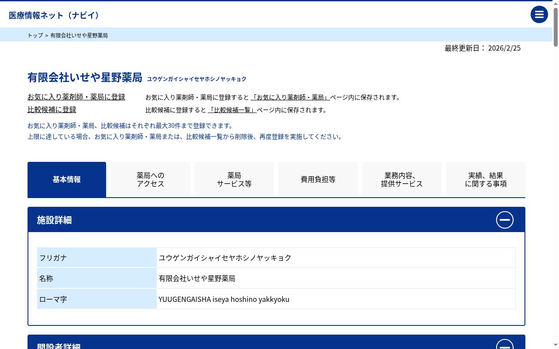Click お気に入り薬剤師・薬局に登録 link
559x349 pixels.
point(76,97)
